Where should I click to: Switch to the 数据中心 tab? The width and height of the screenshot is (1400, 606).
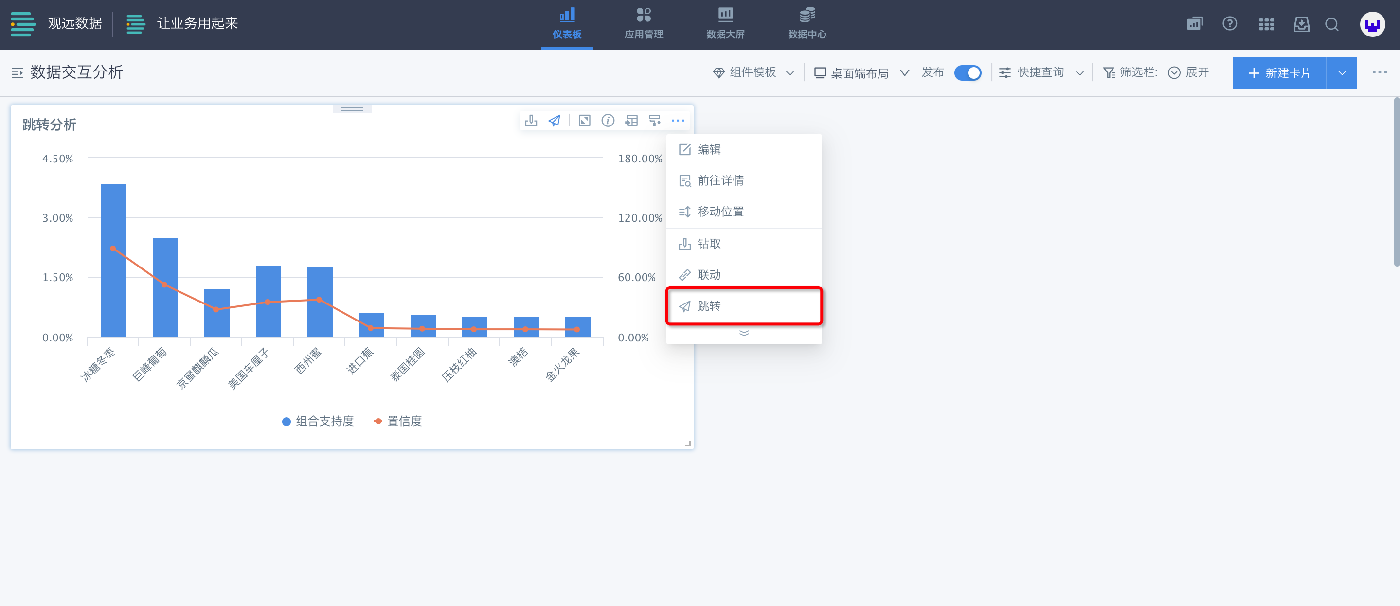(x=807, y=24)
